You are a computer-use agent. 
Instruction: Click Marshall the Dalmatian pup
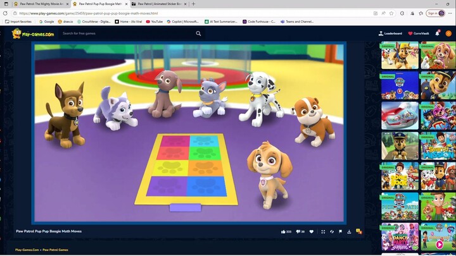(x=260, y=99)
